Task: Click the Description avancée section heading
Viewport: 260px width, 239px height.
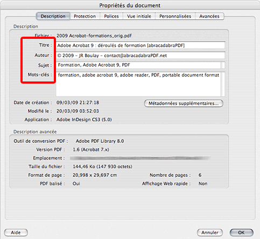Action: pos(35,132)
